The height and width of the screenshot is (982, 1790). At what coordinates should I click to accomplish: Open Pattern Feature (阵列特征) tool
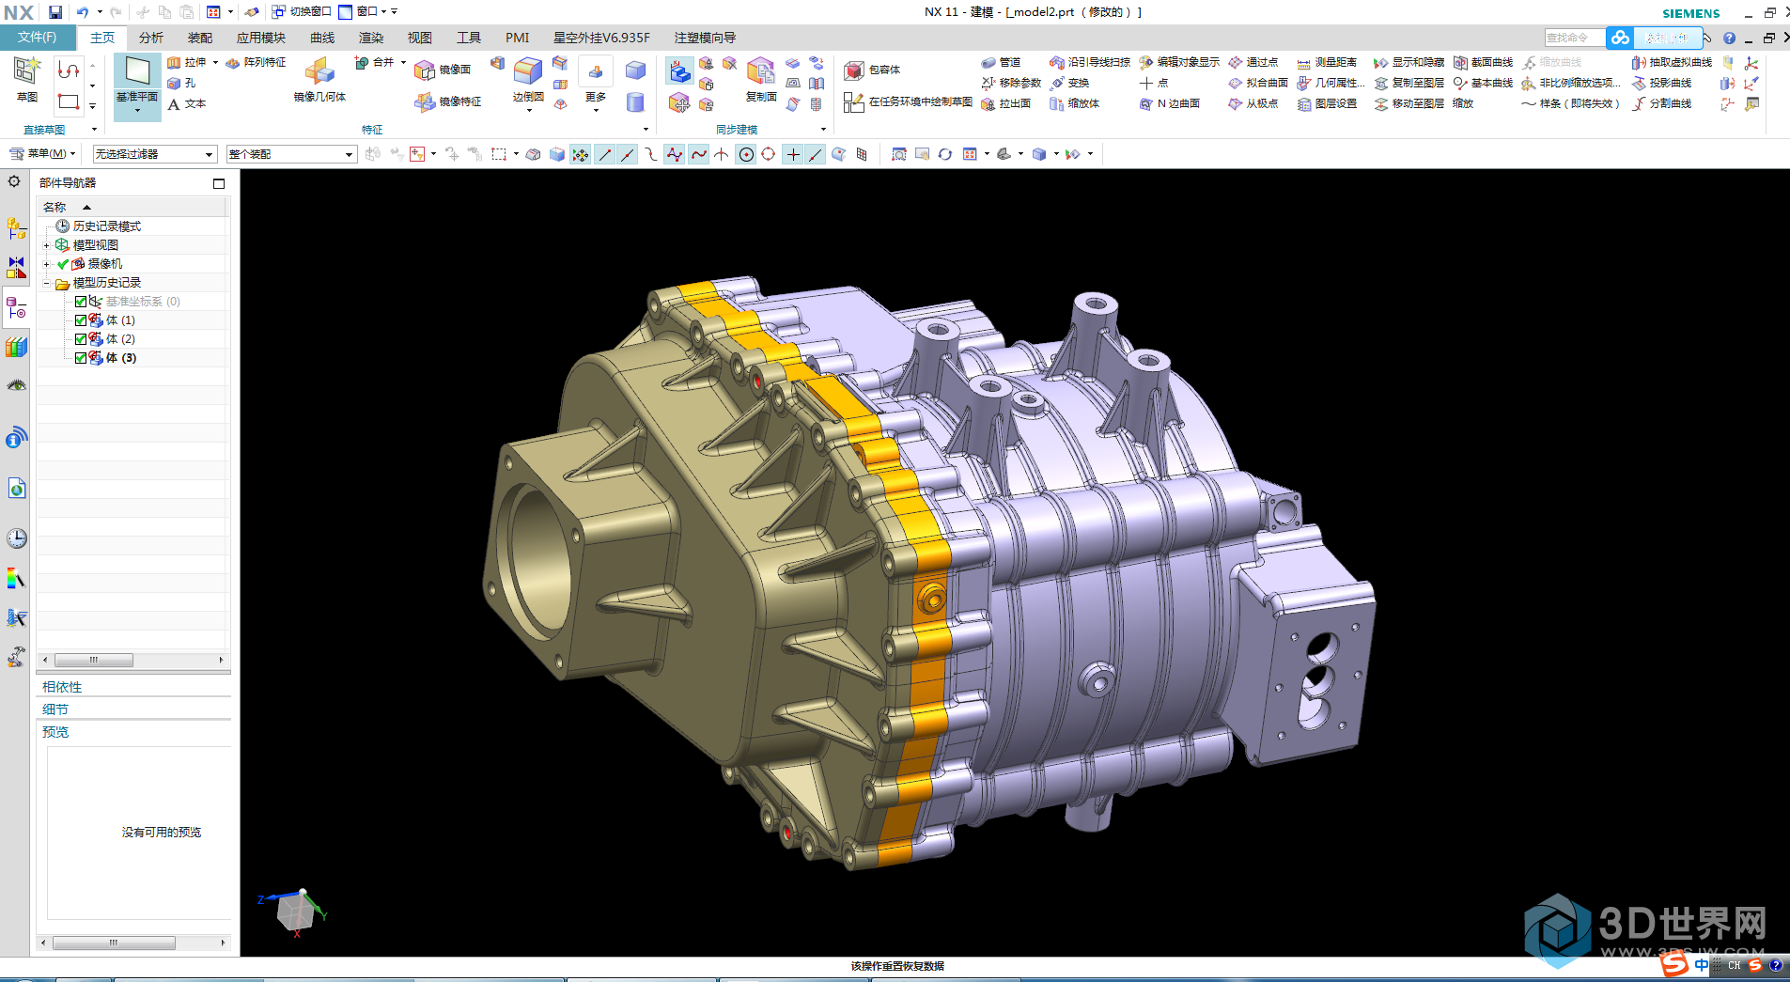(256, 62)
